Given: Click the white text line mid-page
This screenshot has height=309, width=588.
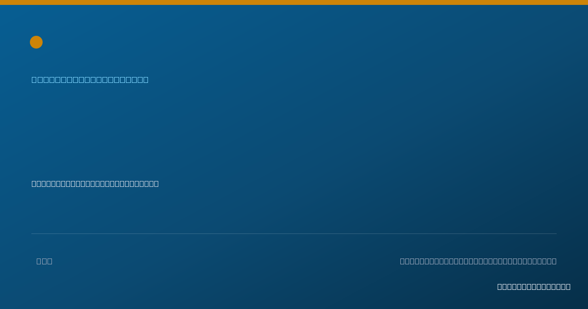Looking at the screenshot, I should (x=95, y=183).
